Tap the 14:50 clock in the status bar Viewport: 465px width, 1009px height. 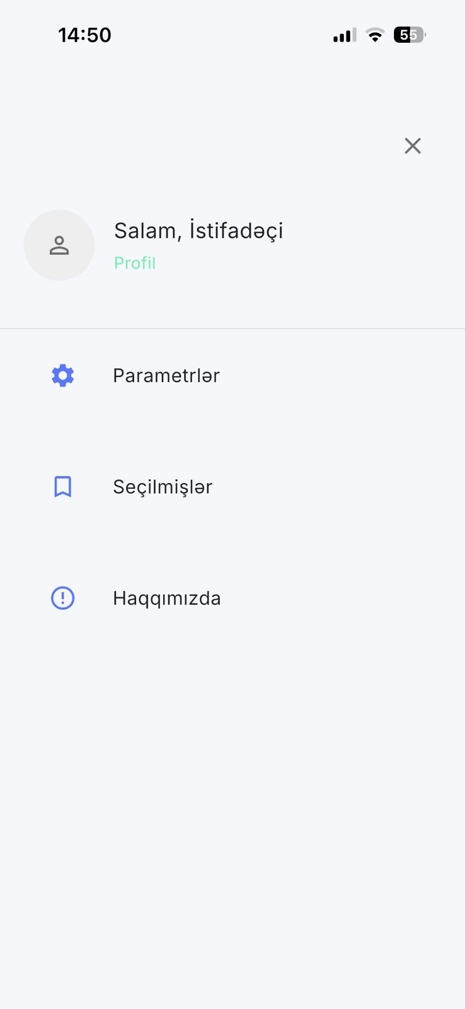84,35
